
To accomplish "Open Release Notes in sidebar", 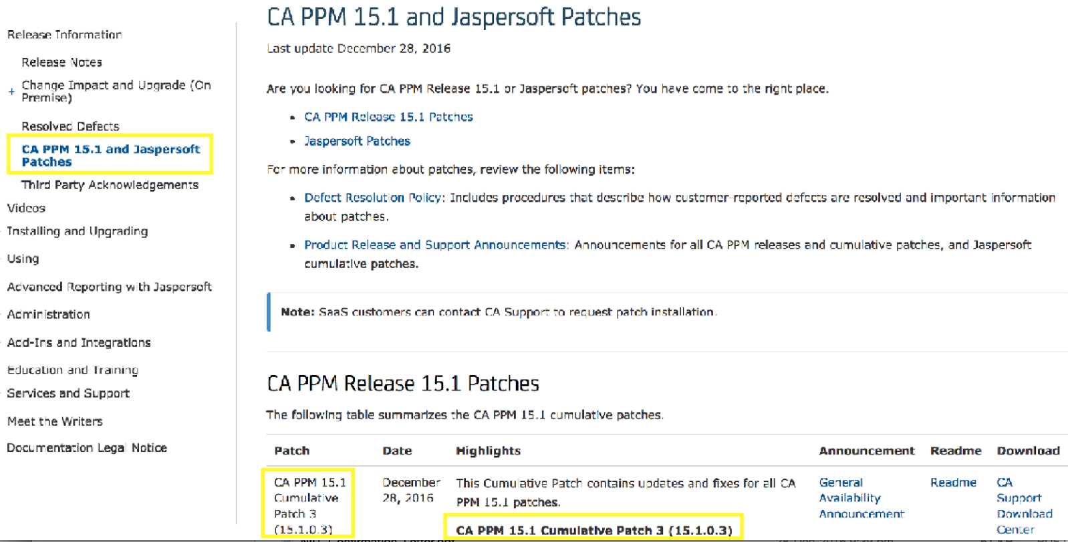I will 61,62.
